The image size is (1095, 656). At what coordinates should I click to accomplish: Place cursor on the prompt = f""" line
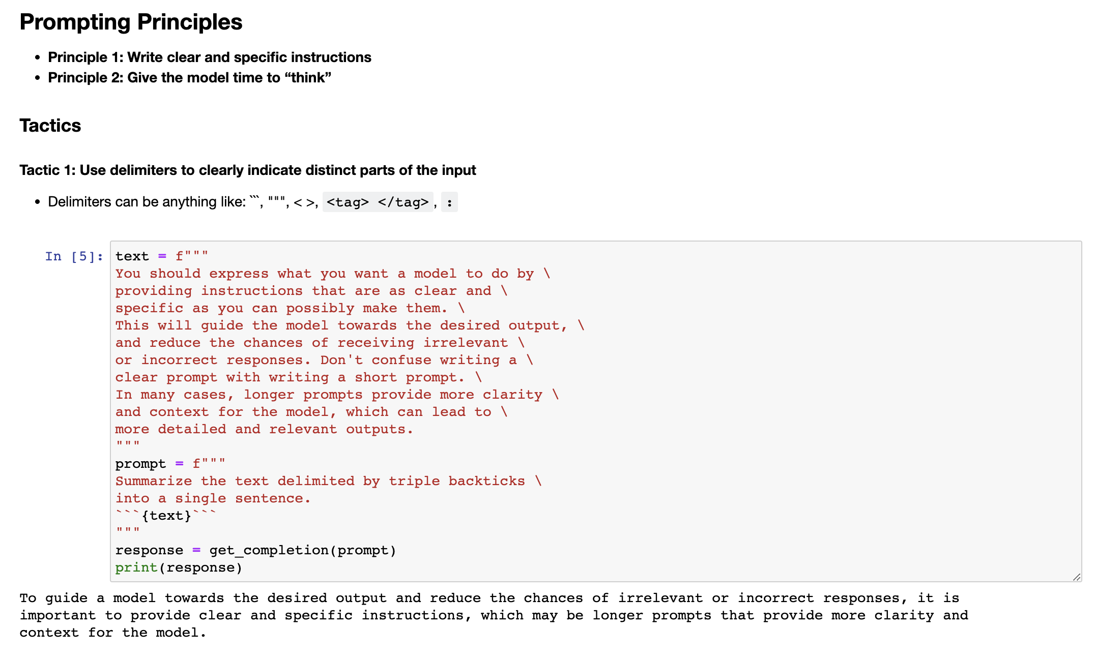pyautogui.click(x=170, y=464)
